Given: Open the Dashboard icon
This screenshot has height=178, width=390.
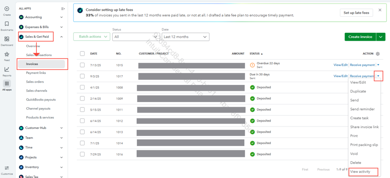Looking at the screenshot, I should pyautogui.click(x=7, y=39).
